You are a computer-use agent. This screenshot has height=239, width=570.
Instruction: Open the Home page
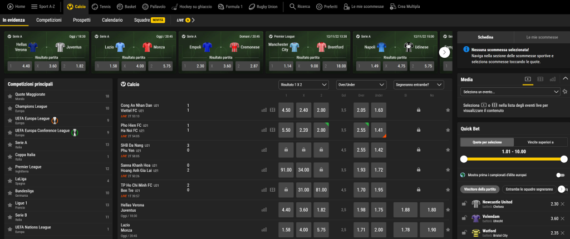click(16, 7)
